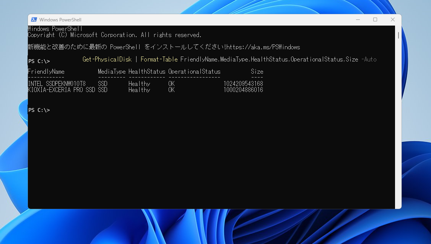Click the 'Get-PhysicalDisk' command text

coord(107,59)
